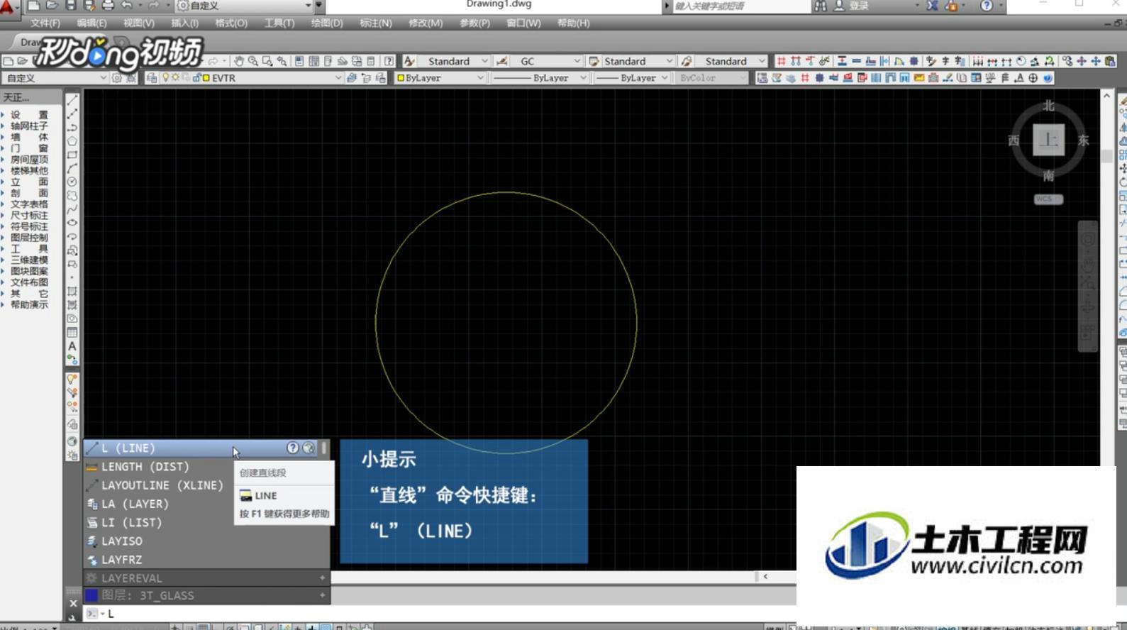Click the web search icon on L (LINE) suggestion
The height and width of the screenshot is (630, 1127).
[309, 448]
